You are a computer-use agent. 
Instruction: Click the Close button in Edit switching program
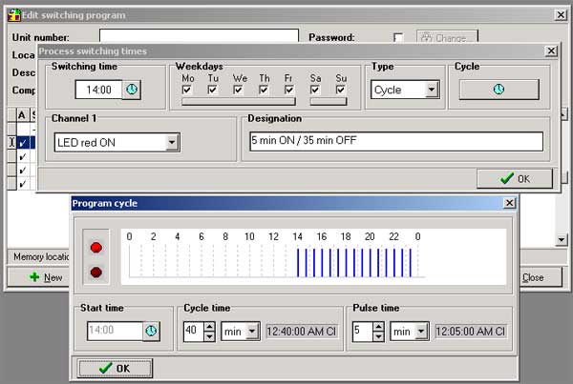coord(541,277)
